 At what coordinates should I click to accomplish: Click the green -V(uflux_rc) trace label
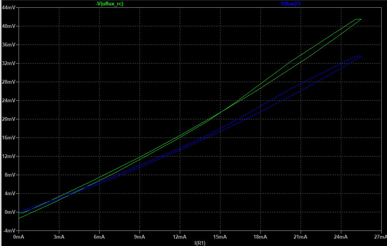[112, 3]
